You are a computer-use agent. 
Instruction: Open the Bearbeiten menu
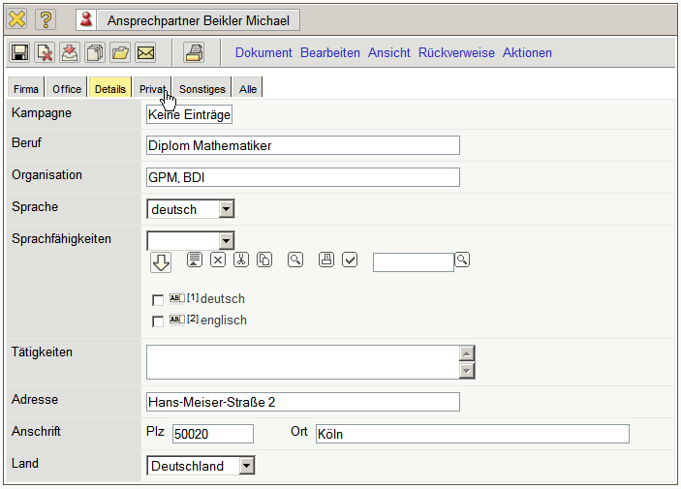click(x=329, y=53)
